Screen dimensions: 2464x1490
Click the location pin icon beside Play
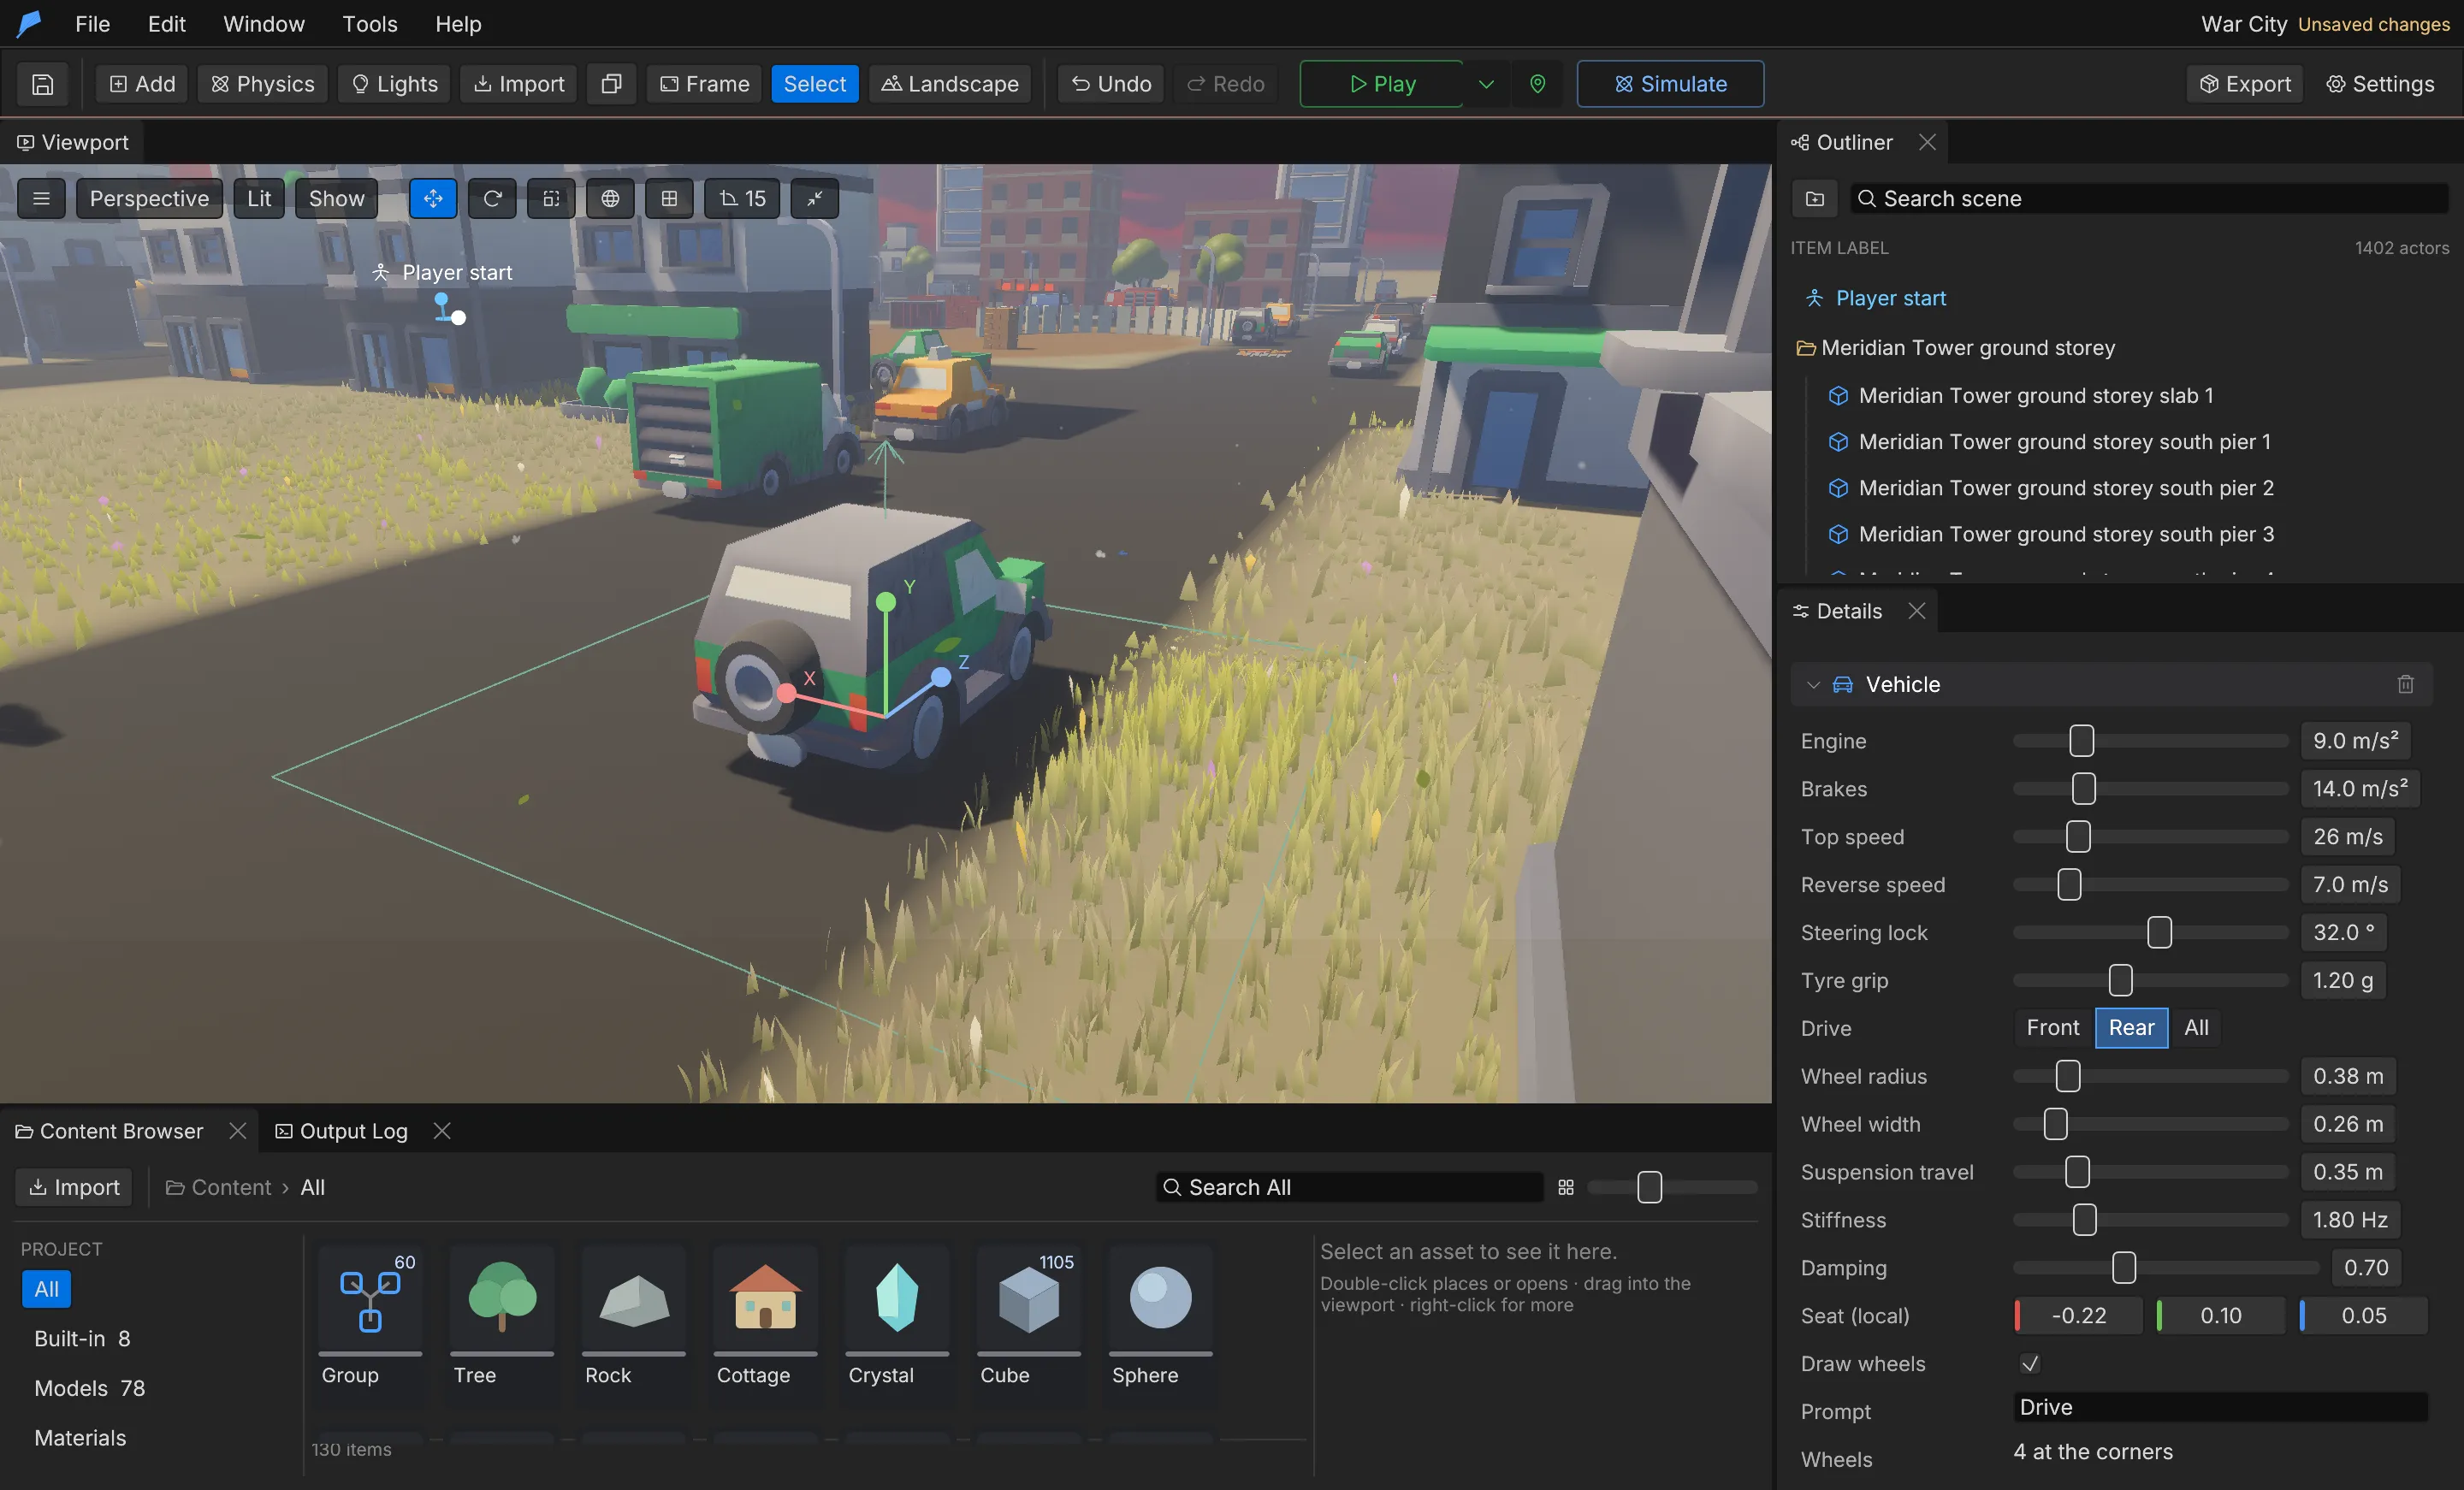(1537, 84)
